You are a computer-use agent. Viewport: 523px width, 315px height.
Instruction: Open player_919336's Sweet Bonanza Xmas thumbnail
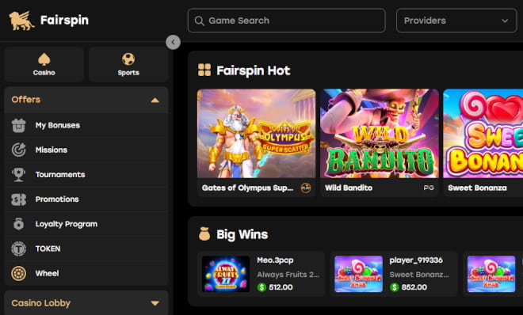[x=358, y=274]
